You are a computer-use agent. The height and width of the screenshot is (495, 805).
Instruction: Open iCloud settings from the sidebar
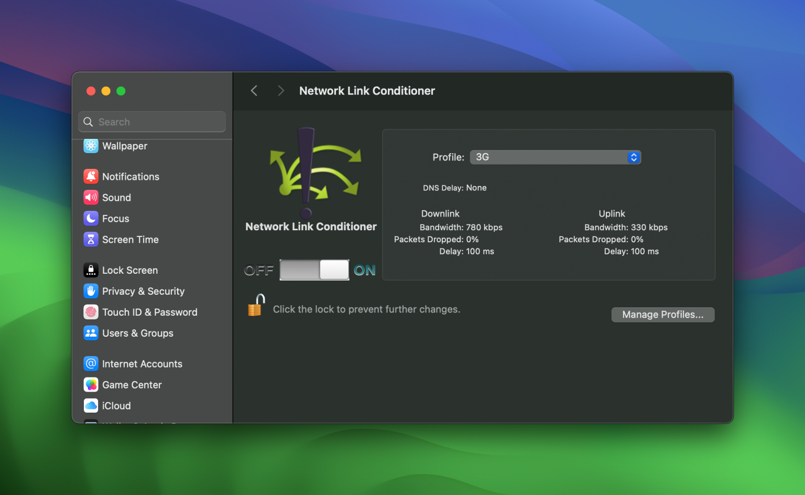91,405
